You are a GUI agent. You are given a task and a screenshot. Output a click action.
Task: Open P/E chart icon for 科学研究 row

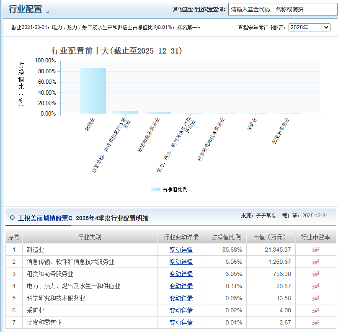click(x=315, y=298)
